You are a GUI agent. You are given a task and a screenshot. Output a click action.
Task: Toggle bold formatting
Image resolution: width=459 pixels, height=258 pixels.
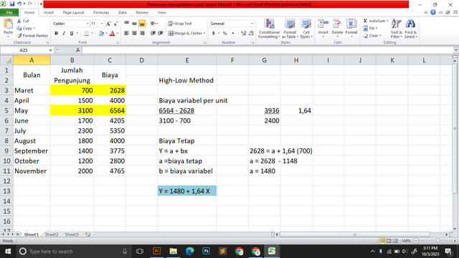[x=56, y=34]
